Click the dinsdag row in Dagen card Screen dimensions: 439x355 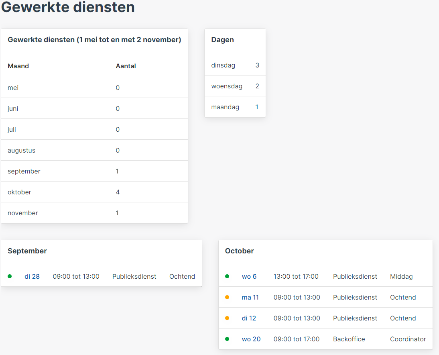pos(235,65)
